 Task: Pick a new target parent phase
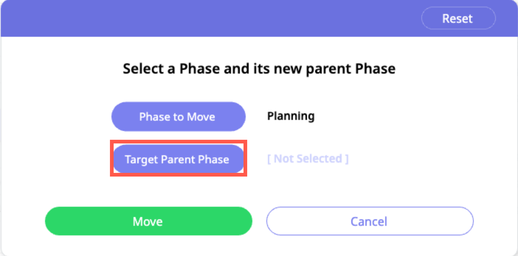pos(178,159)
